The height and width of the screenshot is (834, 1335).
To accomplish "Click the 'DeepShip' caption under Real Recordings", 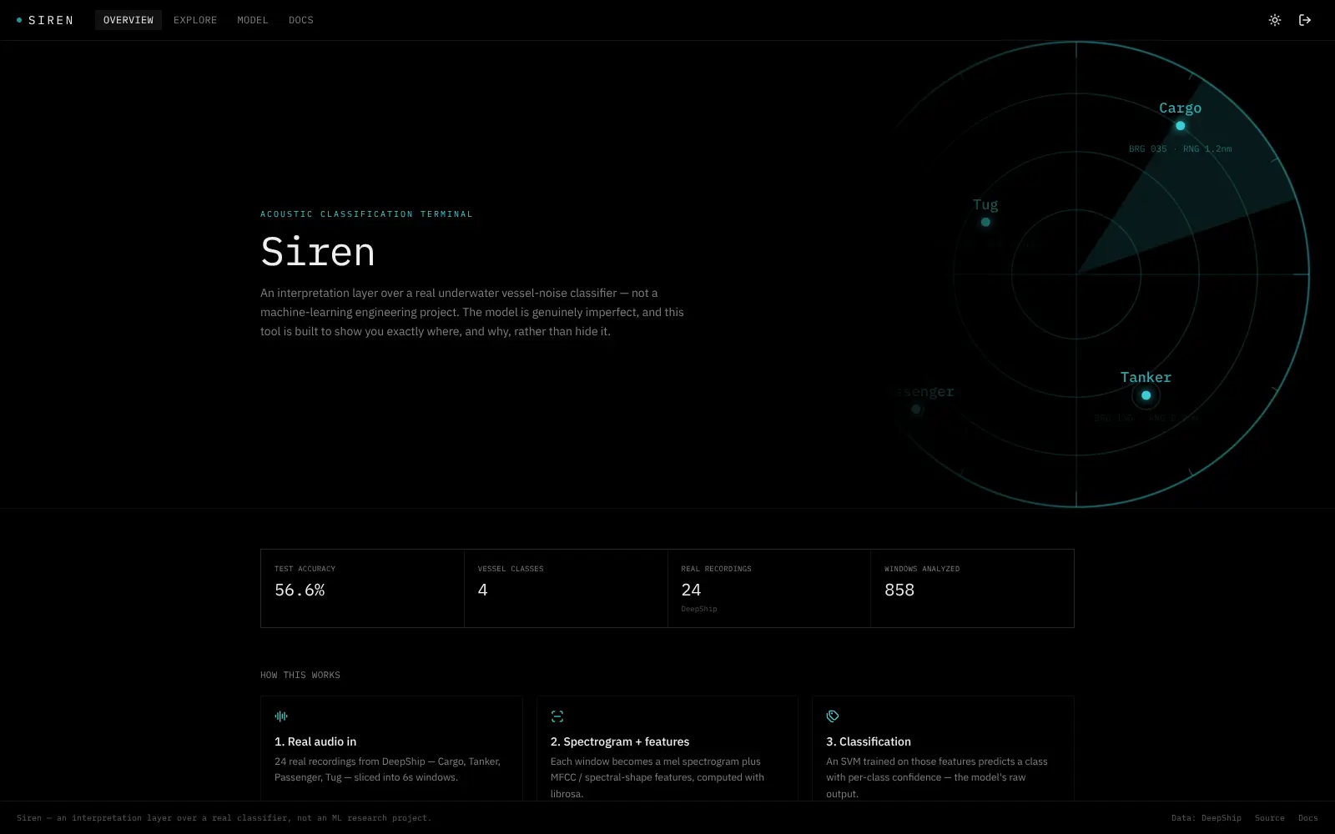I will pos(699,609).
